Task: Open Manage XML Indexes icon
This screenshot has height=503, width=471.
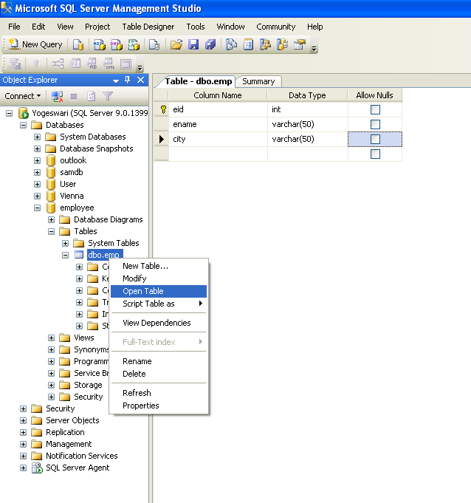Action: coord(109,64)
